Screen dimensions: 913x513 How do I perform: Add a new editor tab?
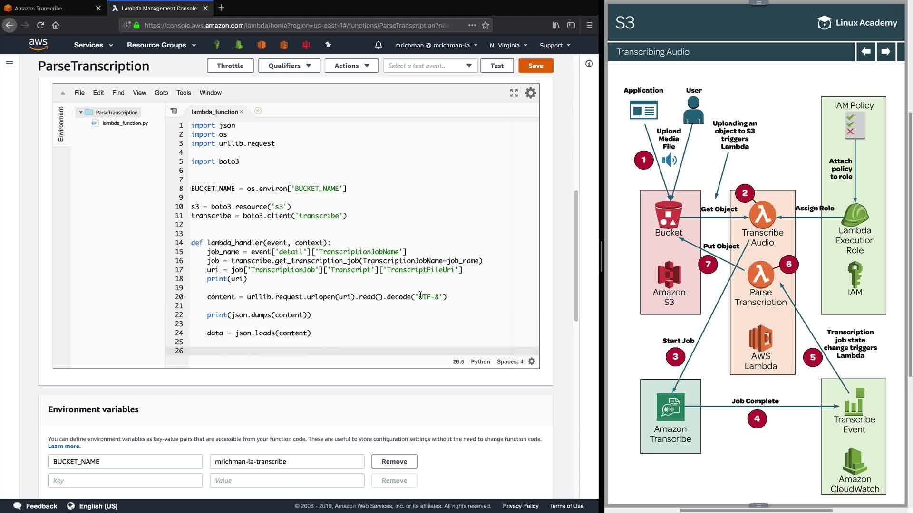pyautogui.click(x=258, y=111)
